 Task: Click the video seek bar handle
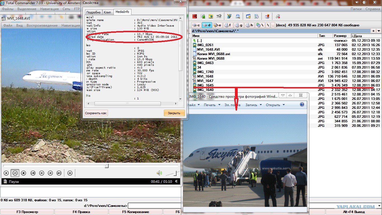[107, 166]
